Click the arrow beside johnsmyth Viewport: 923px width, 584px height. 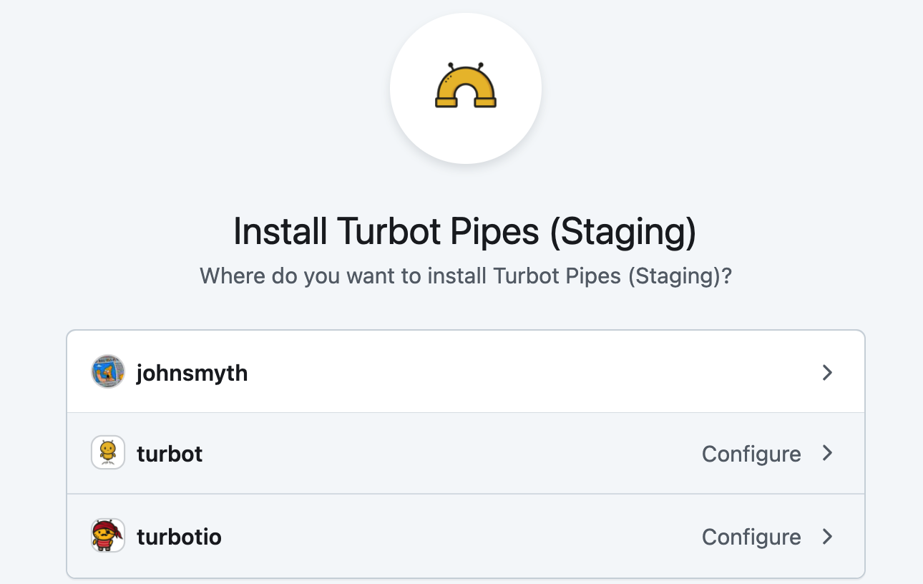[827, 372]
